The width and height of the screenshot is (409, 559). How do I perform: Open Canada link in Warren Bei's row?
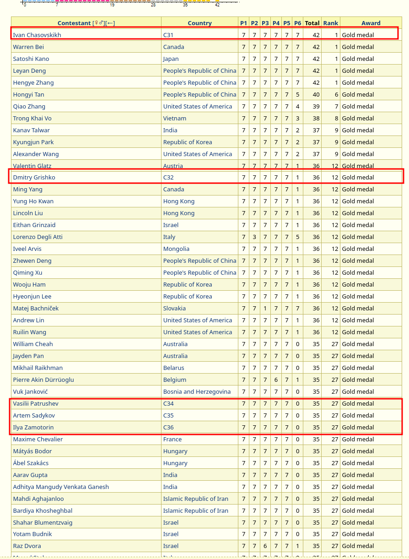click(x=174, y=47)
